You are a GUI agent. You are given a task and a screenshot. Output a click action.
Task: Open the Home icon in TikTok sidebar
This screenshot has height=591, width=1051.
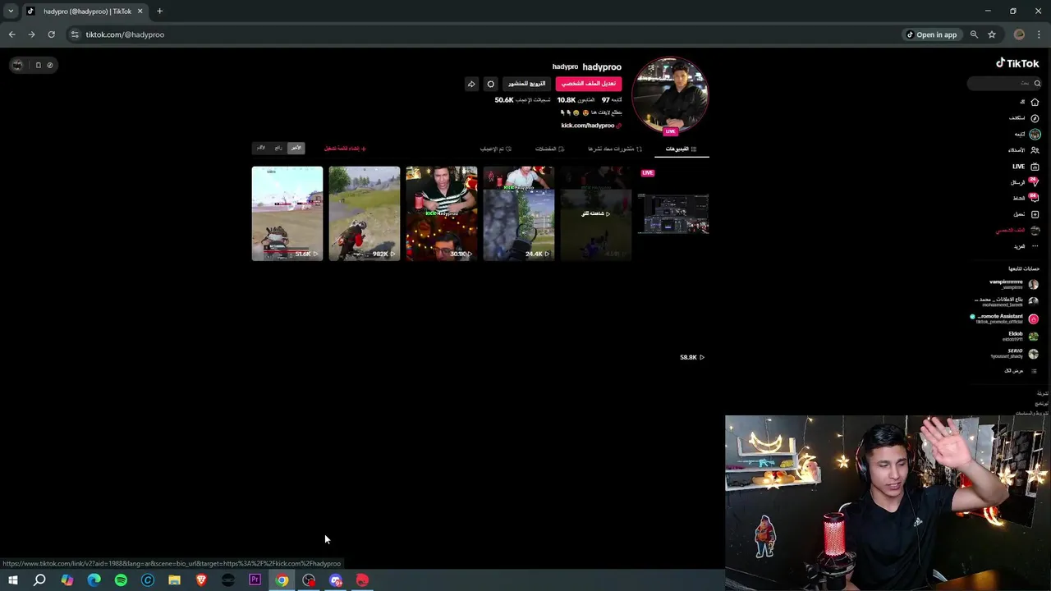(1035, 102)
